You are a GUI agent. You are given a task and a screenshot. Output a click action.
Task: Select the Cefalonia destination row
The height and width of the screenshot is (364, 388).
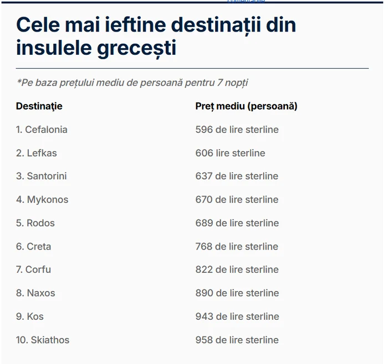tap(42, 129)
